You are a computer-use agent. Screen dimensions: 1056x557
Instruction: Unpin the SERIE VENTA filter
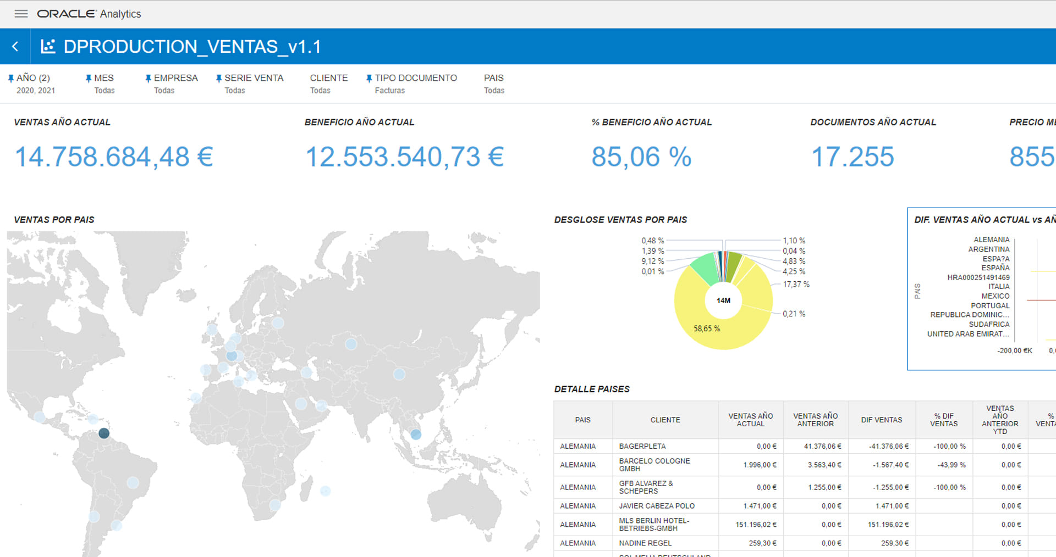click(x=218, y=77)
